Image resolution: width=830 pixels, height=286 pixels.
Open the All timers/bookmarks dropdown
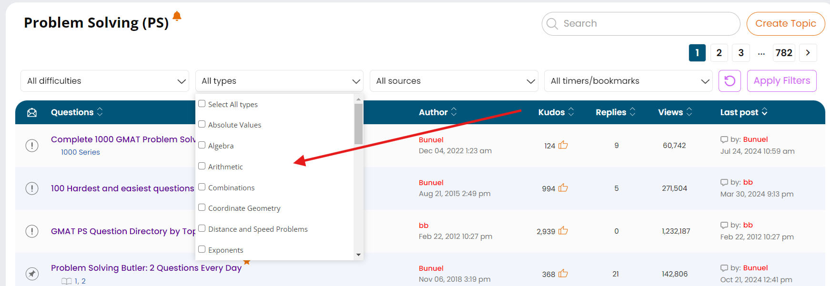pyautogui.click(x=628, y=81)
